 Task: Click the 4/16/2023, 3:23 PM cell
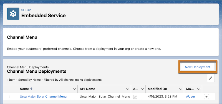tap(162, 97)
